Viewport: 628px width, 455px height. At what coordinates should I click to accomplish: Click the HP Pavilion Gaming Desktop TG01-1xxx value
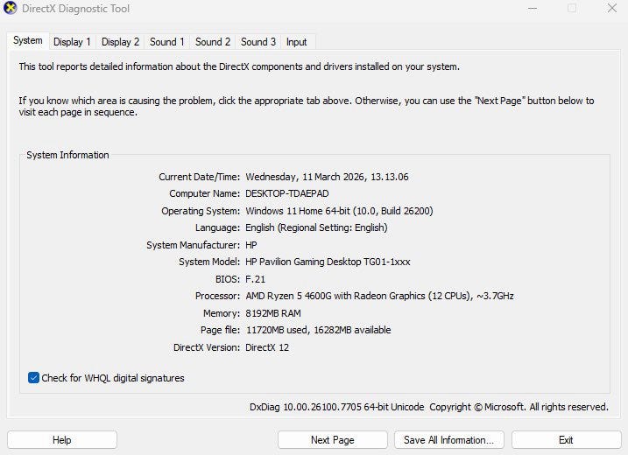click(x=328, y=262)
